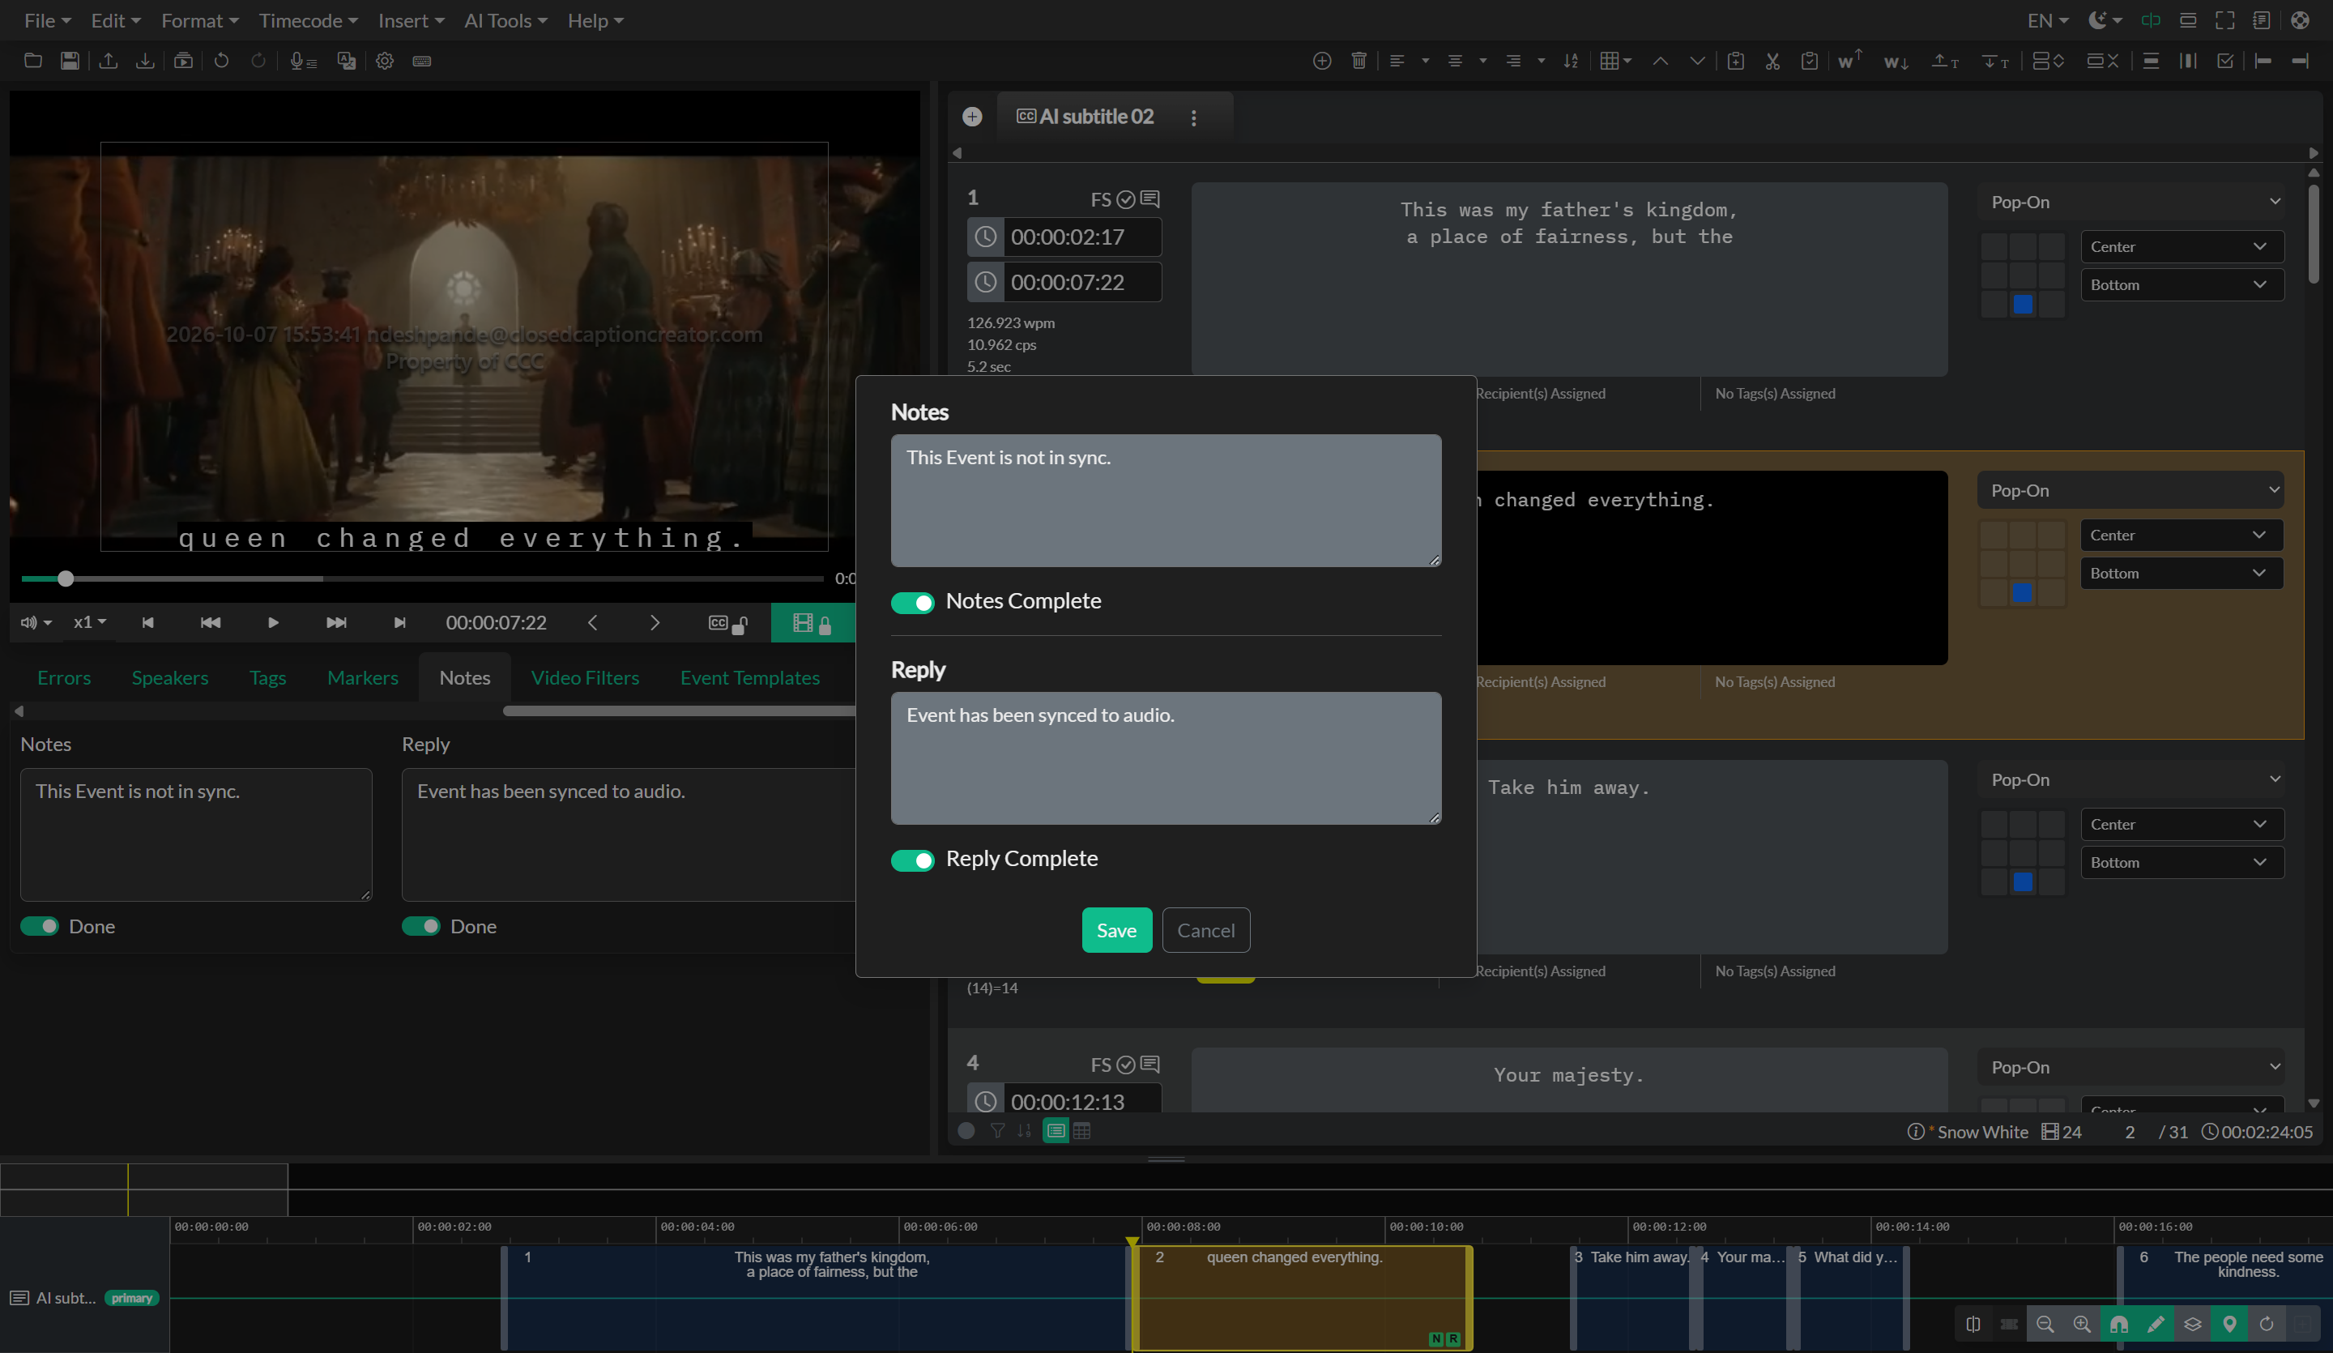
Task: Toggle the caption lock CC icon
Action: tap(727, 623)
